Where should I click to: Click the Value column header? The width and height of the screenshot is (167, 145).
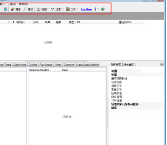(83, 70)
